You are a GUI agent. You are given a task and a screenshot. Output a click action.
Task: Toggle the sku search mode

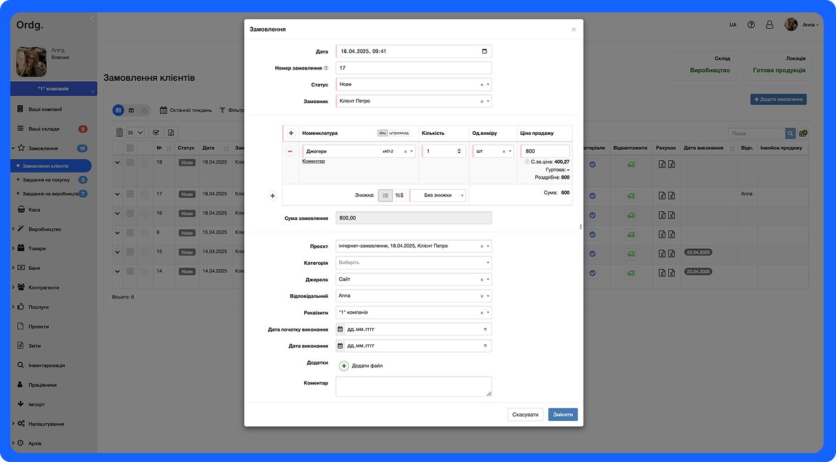click(382, 133)
